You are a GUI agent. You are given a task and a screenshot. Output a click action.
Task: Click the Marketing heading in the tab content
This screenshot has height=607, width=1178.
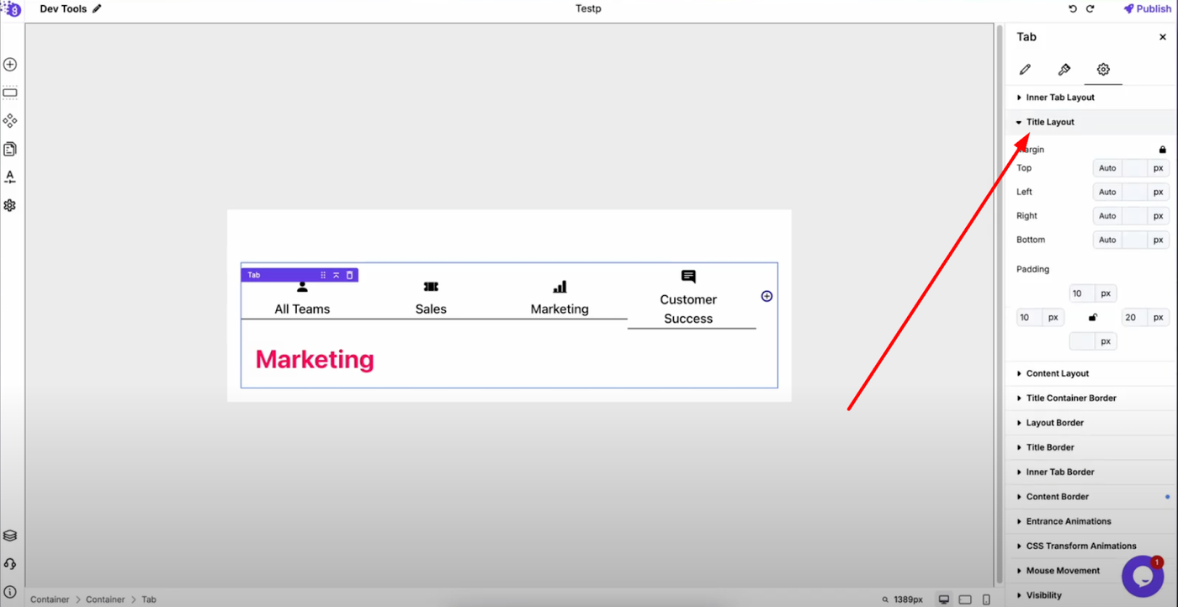pyautogui.click(x=315, y=359)
